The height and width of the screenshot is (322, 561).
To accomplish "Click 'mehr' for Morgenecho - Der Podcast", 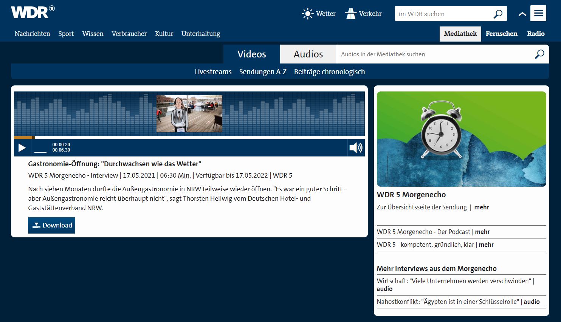I will pyautogui.click(x=482, y=232).
